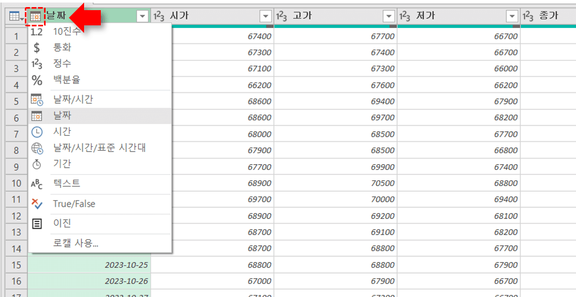Open filter dropdown of 날짜 column
Viewport: 576px width, 297px height.
coord(142,16)
